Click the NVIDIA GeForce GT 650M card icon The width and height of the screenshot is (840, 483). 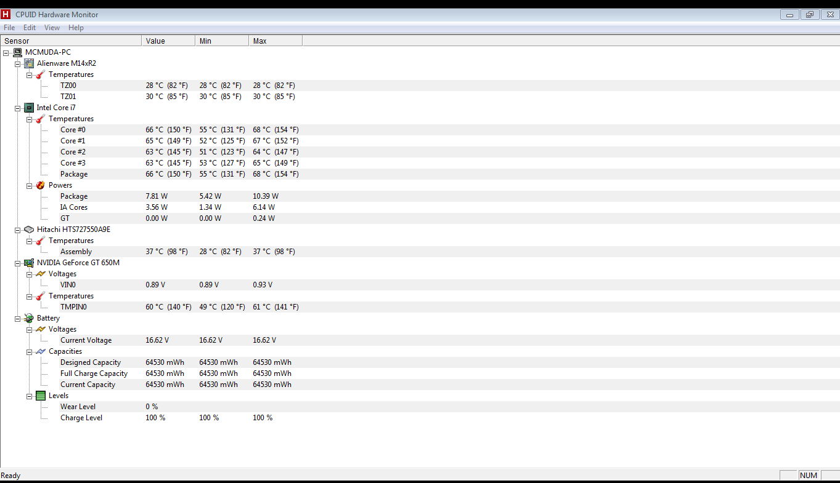29,263
